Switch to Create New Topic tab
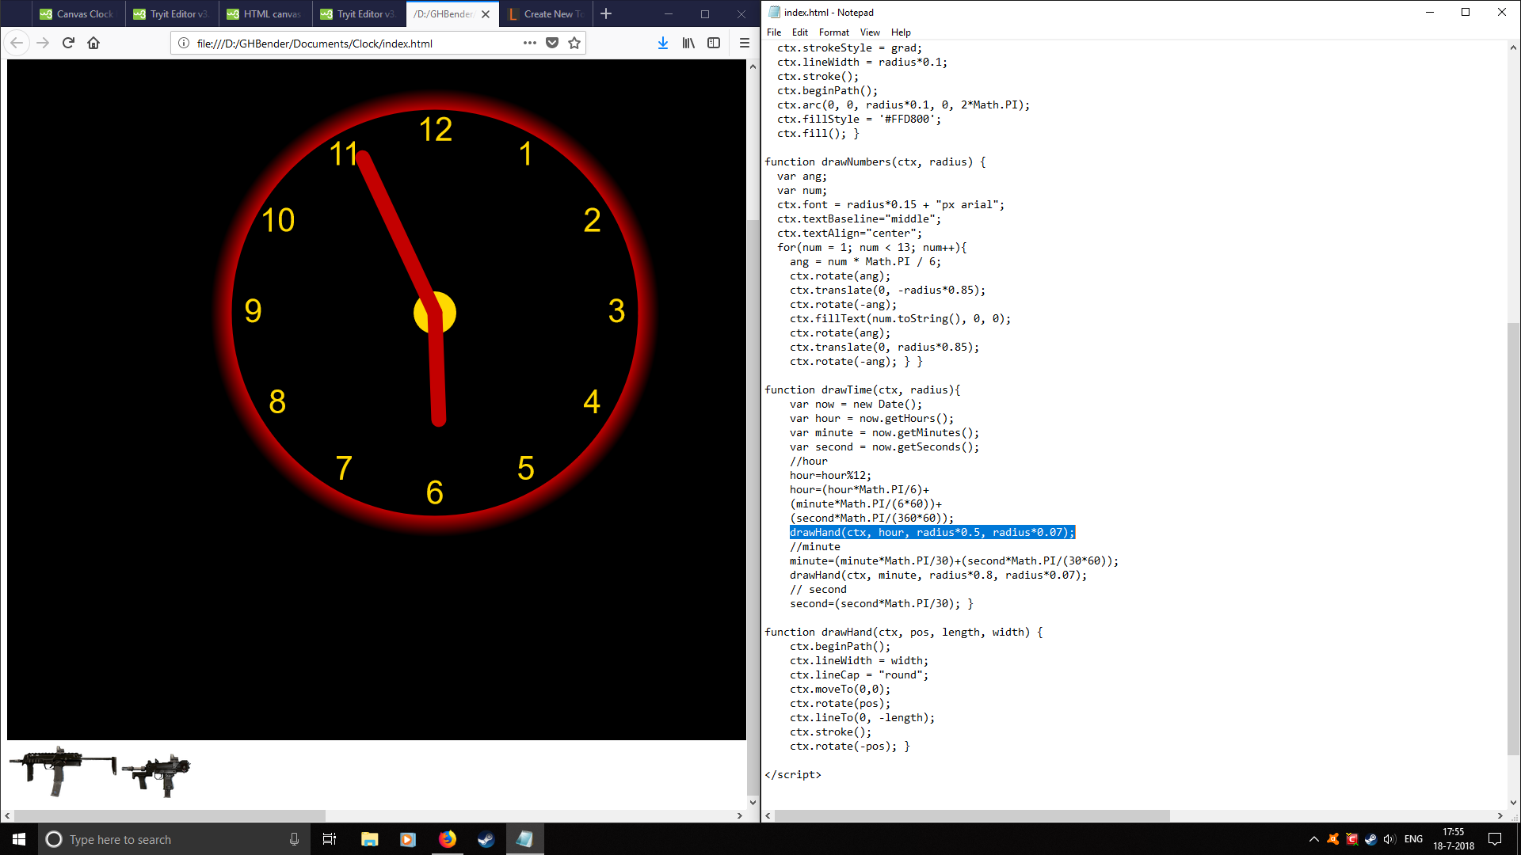1521x855 pixels. click(545, 13)
